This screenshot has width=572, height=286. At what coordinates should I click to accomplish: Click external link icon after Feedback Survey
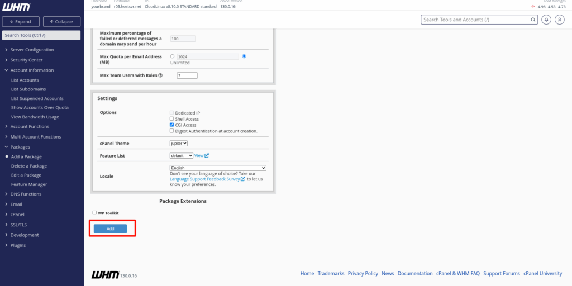(x=242, y=179)
